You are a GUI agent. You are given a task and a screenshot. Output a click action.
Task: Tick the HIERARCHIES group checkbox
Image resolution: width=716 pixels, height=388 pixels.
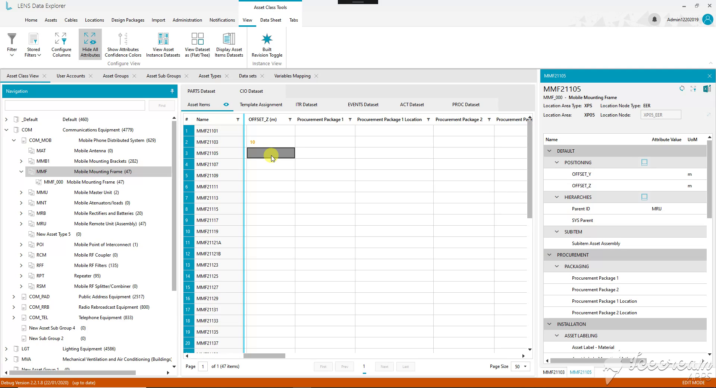click(x=644, y=197)
